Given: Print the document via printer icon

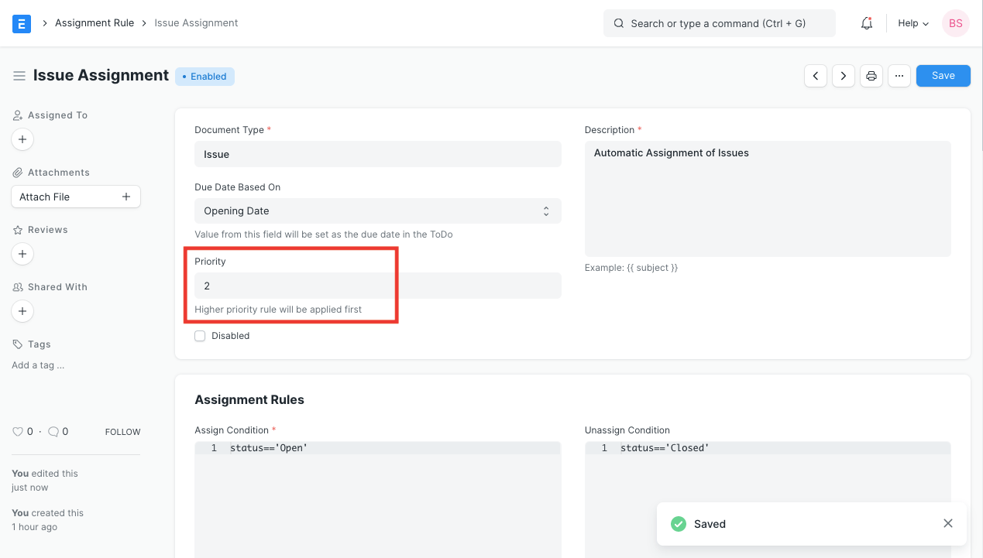Looking at the screenshot, I should pos(871,76).
